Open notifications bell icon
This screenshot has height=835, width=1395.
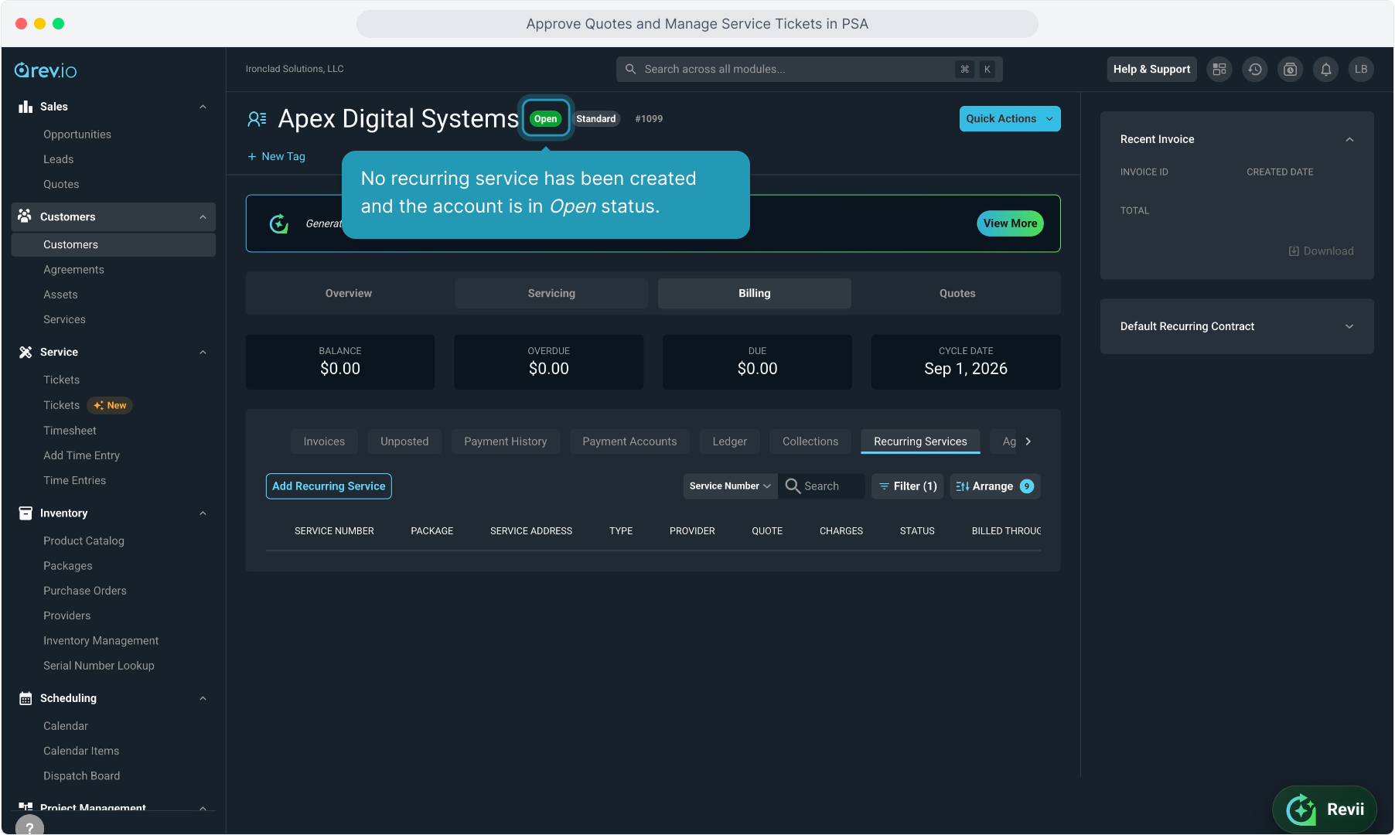pos(1326,70)
